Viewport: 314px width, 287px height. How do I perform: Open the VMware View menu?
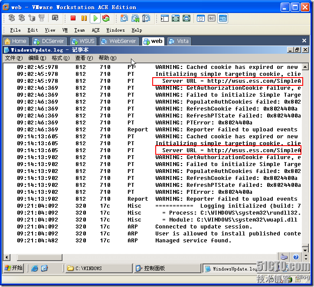(50, 30)
